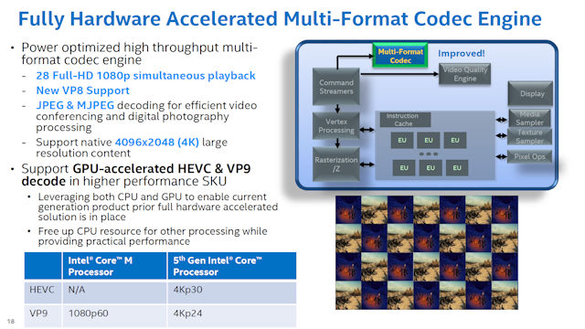Click the 28 Full-HD 1080p playback text
The height and width of the screenshot is (329, 585).
pos(145,76)
